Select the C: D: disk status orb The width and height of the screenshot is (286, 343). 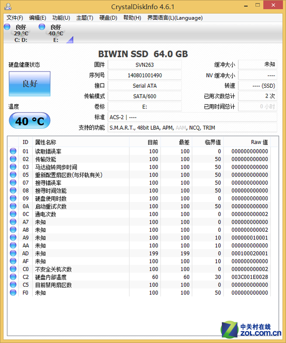(x=7, y=27)
